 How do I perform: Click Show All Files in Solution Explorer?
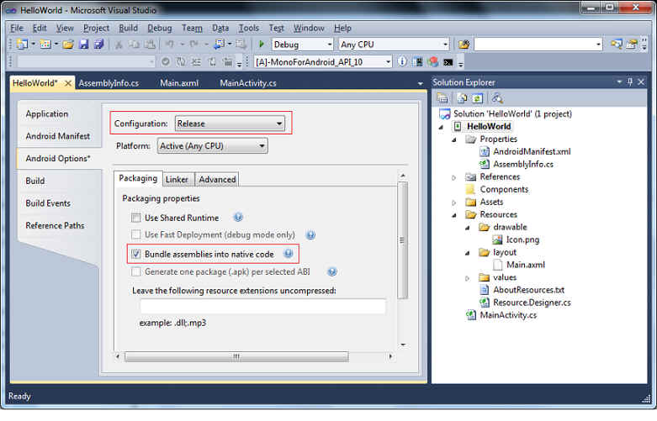click(x=462, y=98)
